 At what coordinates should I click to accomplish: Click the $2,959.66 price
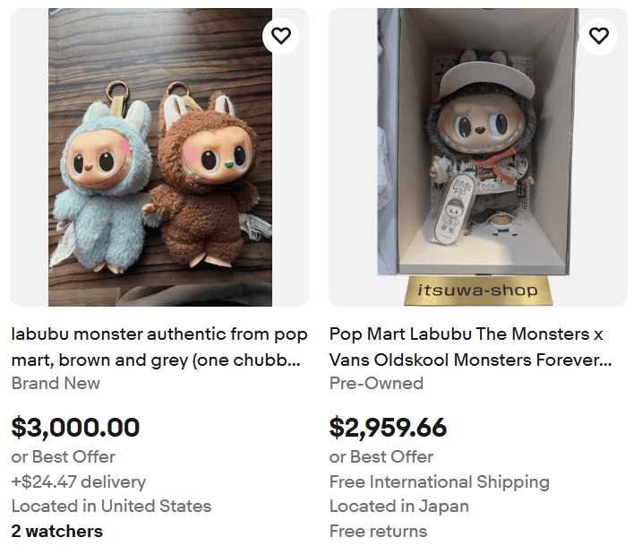(388, 427)
